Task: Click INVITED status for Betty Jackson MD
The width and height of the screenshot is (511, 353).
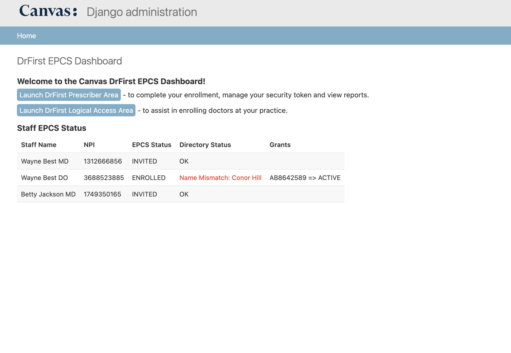Action: click(x=144, y=194)
